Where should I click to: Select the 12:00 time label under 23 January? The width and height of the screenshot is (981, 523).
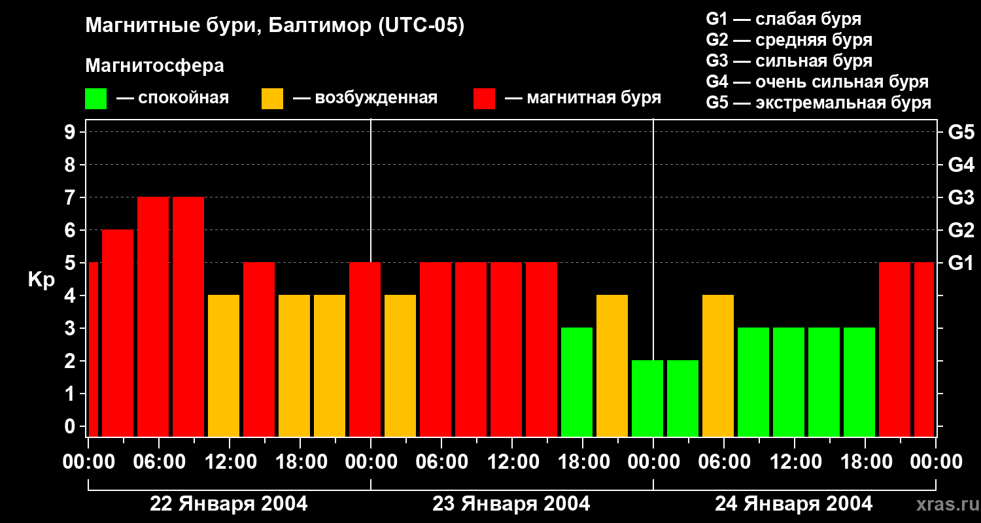pyautogui.click(x=511, y=462)
